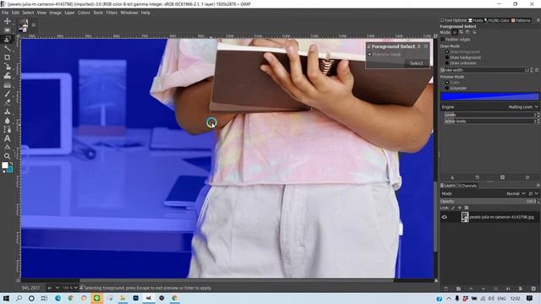Select the Crop tool in toolbox

[x=7, y=57]
